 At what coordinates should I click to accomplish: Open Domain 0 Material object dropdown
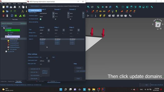53,13
